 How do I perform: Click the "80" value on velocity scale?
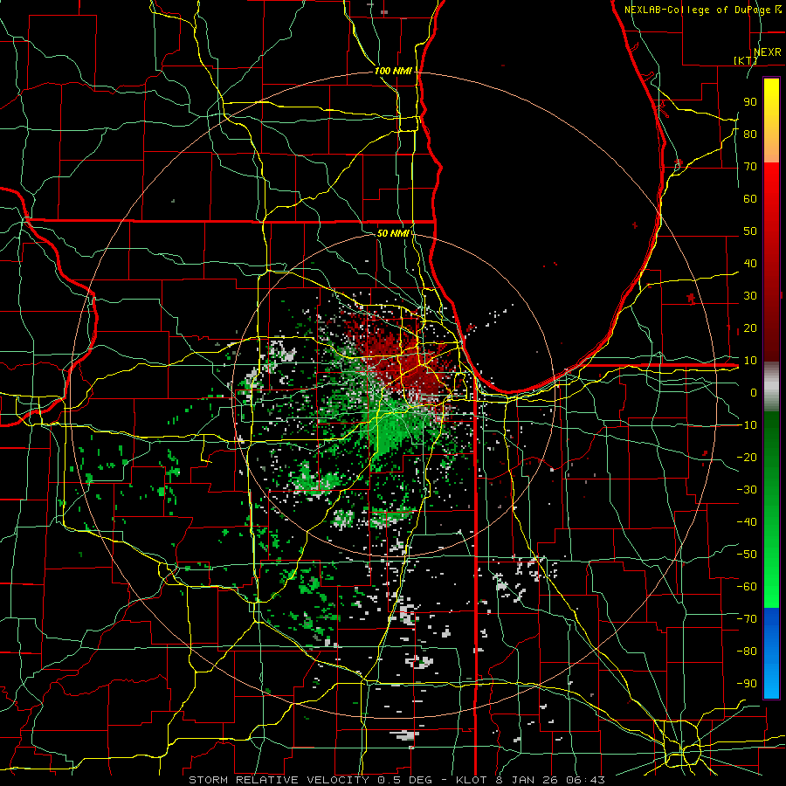tap(750, 134)
